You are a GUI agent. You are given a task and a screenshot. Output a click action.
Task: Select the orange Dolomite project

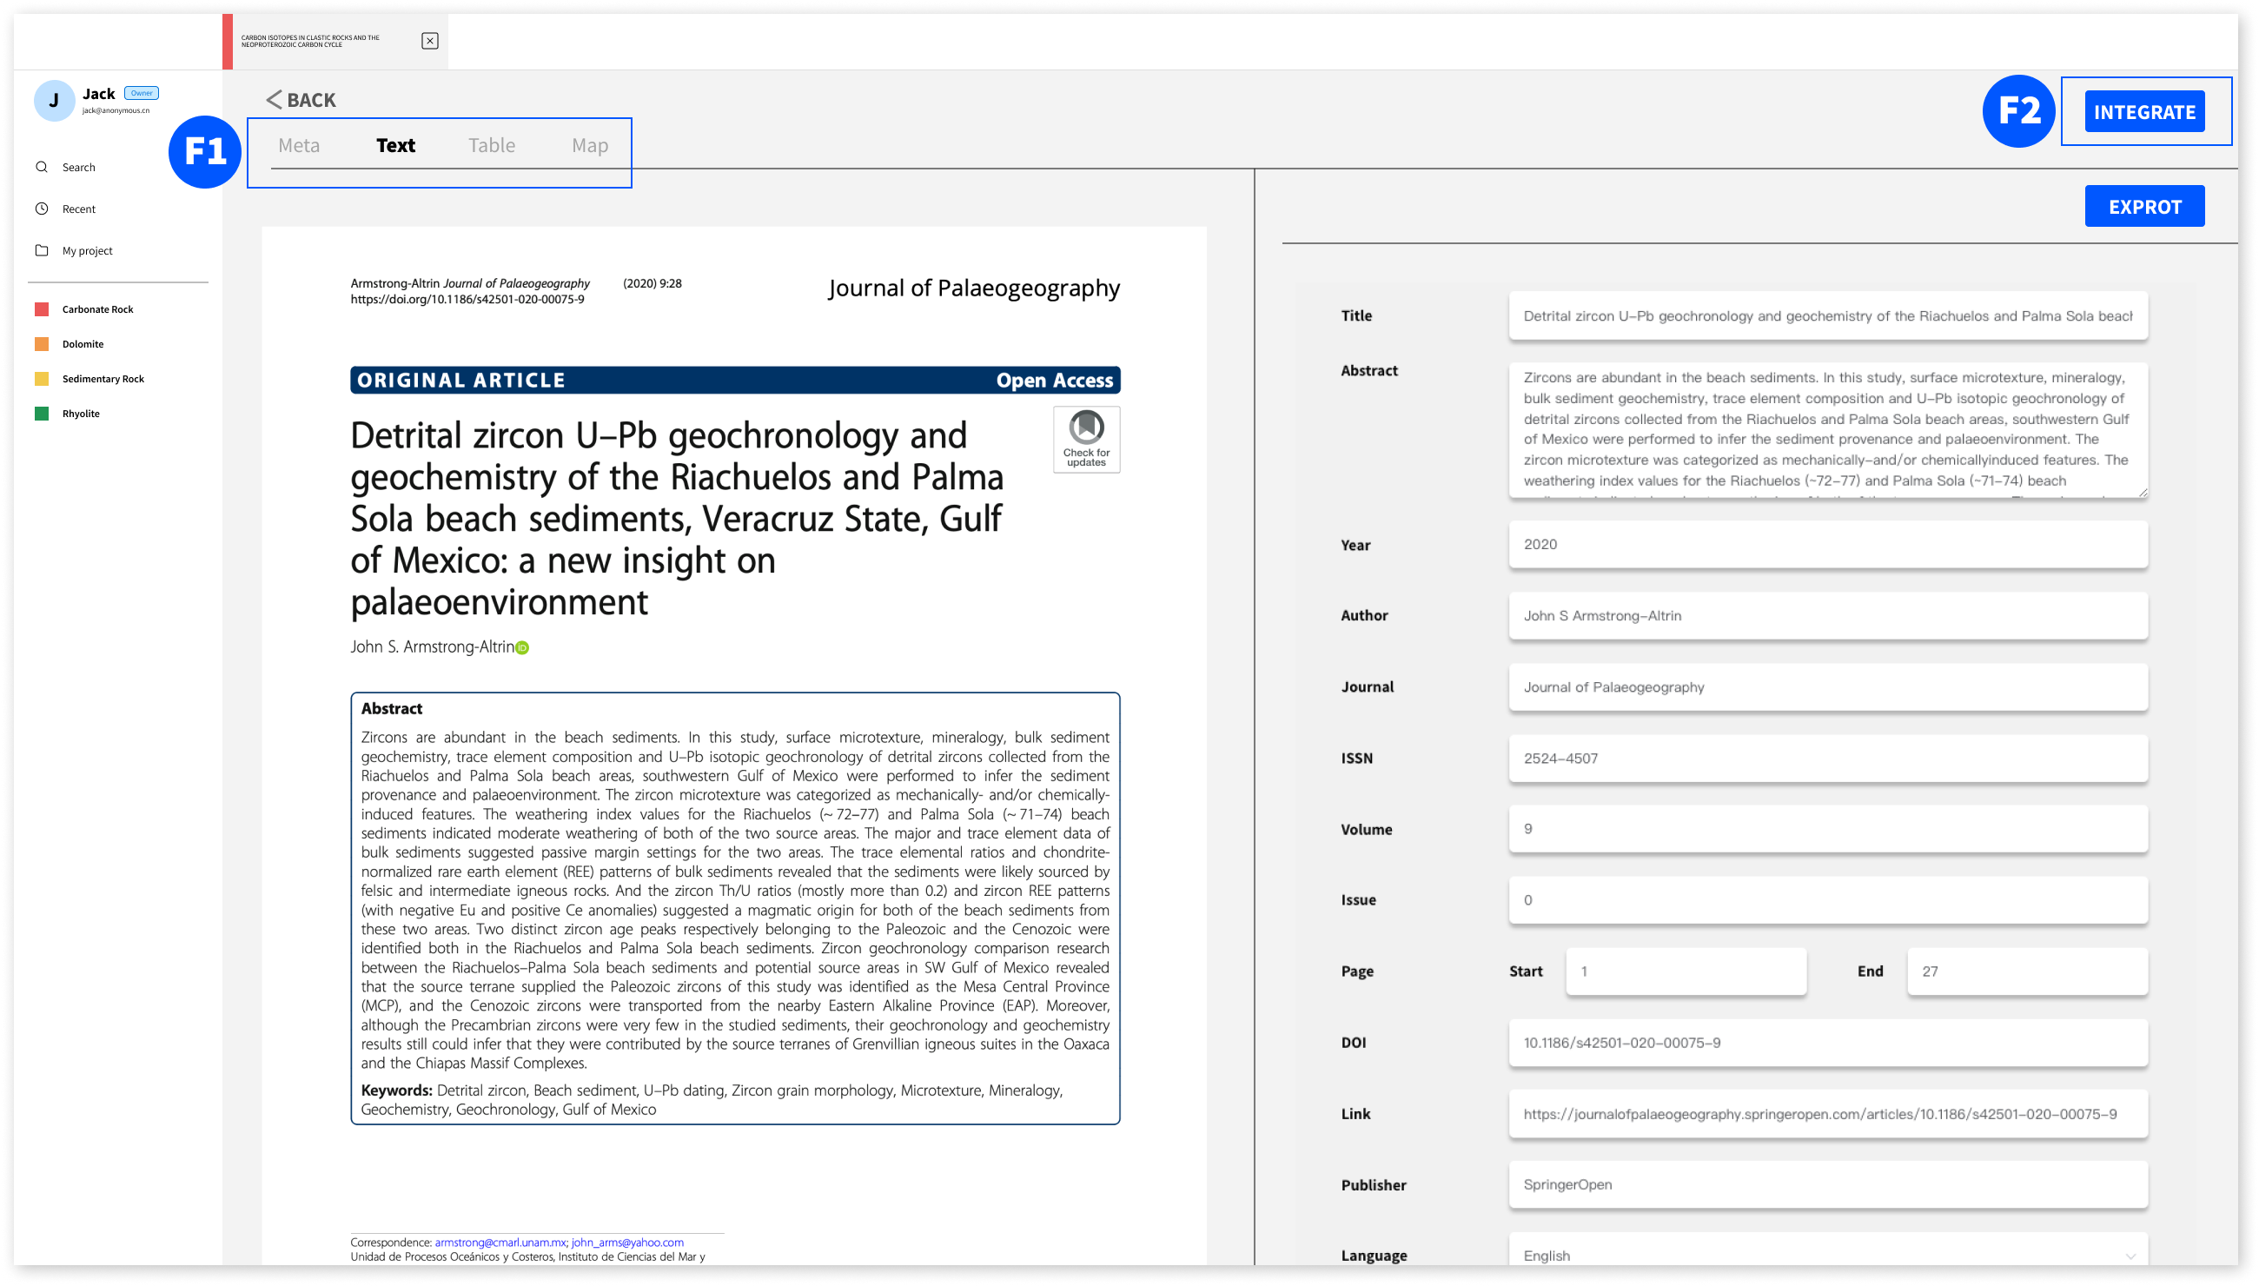[x=83, y=343]
